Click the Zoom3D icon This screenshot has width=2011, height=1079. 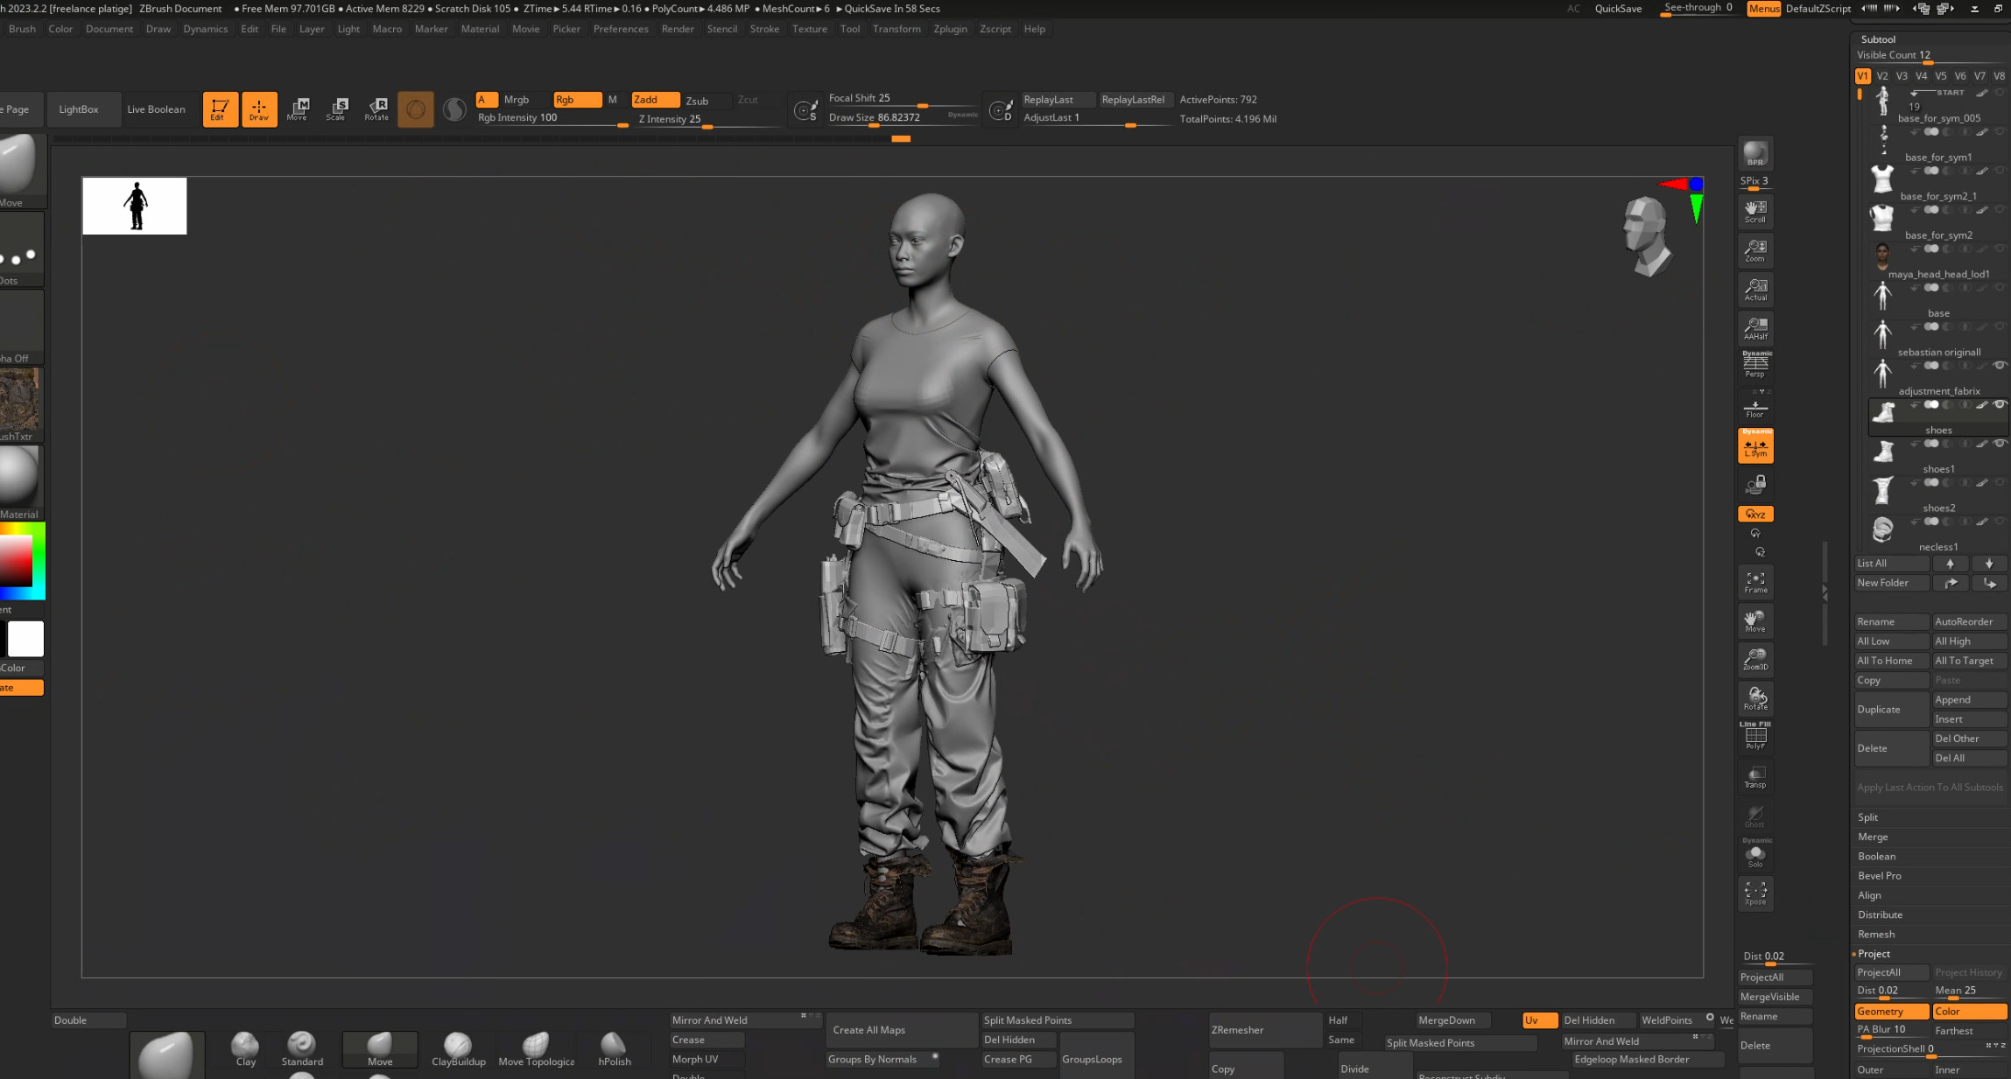1755,659
